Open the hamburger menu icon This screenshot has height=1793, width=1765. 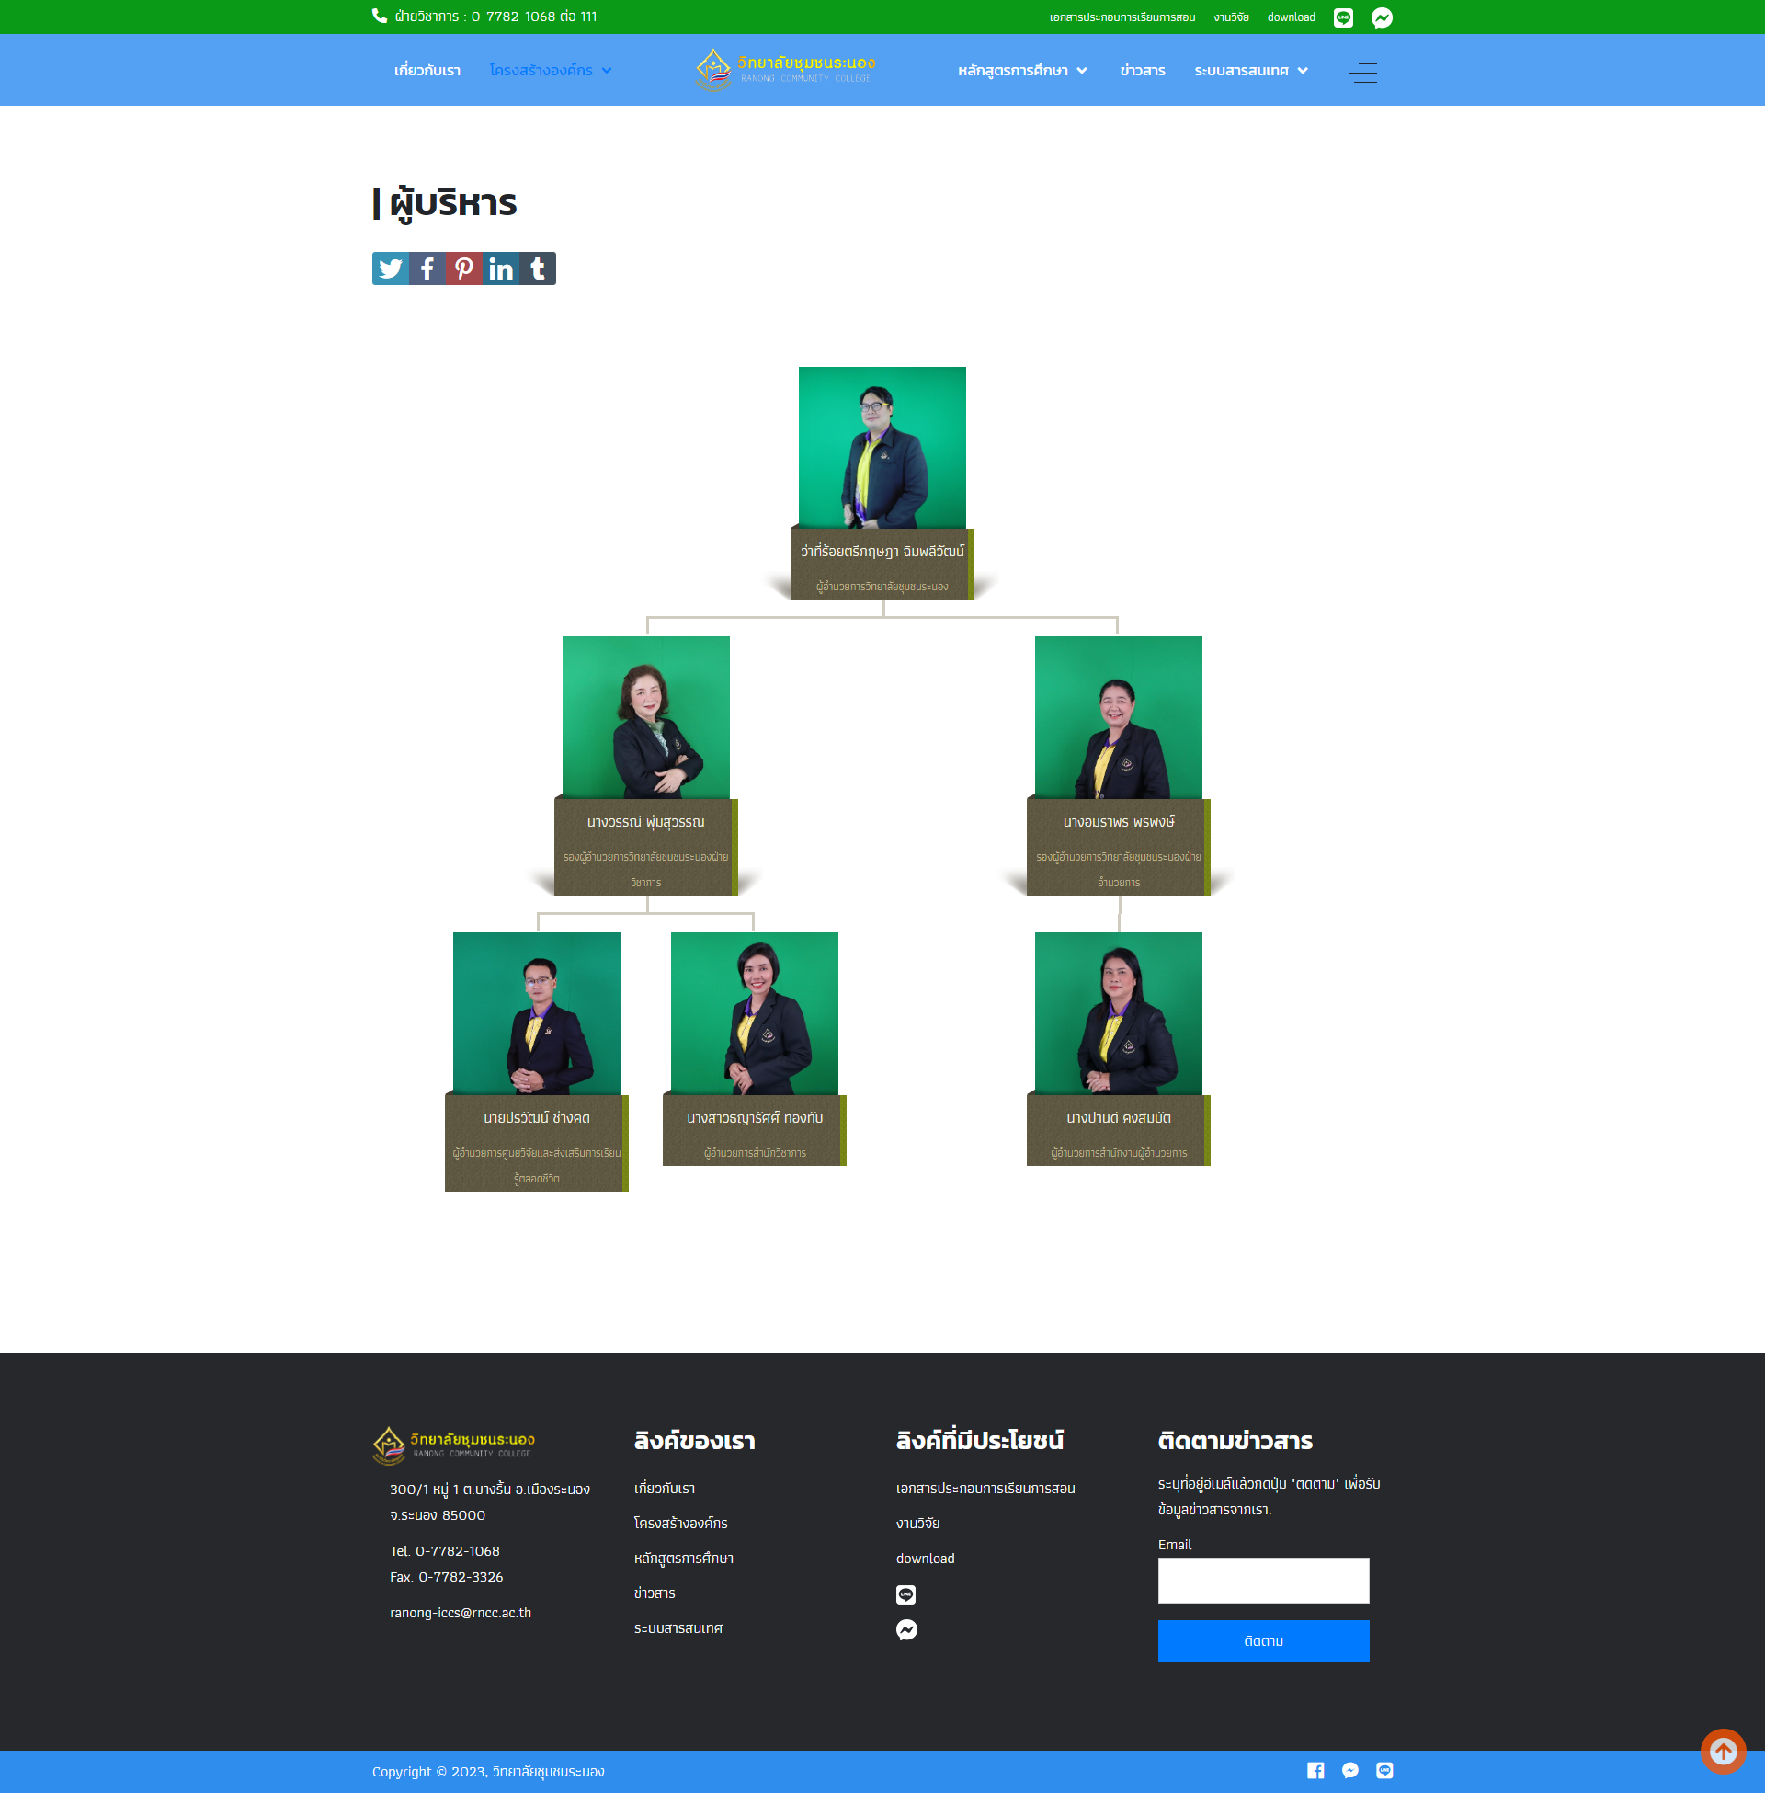1362,72
